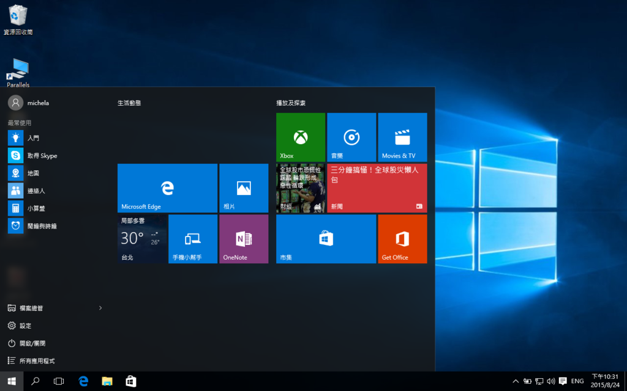Open Task View from taskbar

[59, 381]
